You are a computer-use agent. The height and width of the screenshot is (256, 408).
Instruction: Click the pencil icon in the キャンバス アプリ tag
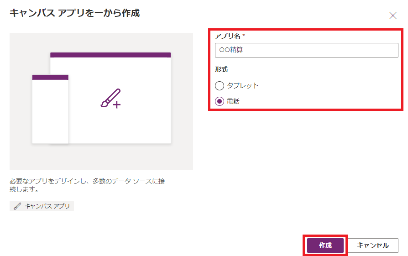tap(17, 206)
